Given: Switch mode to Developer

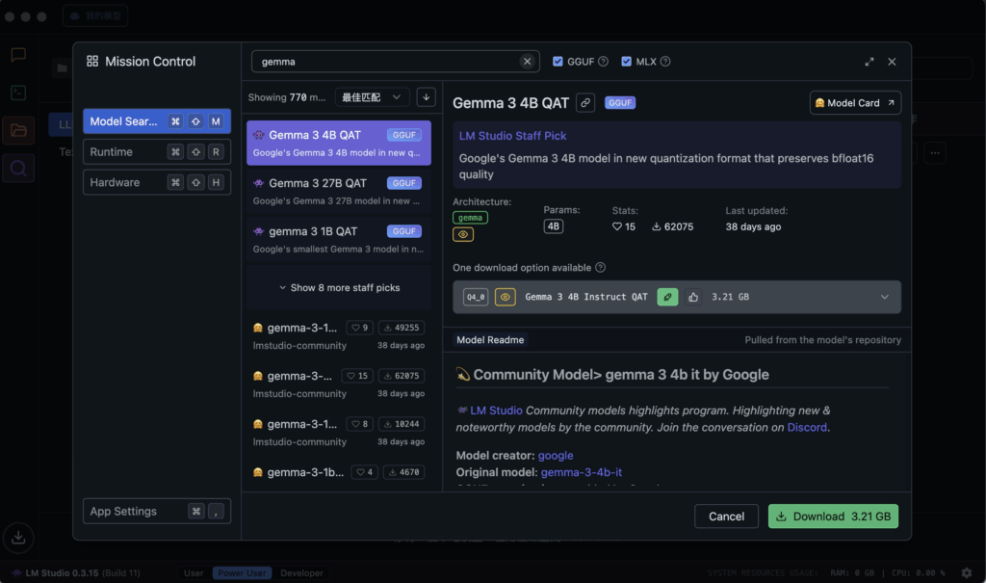Looking at the screenshot, I should point(301,573).
